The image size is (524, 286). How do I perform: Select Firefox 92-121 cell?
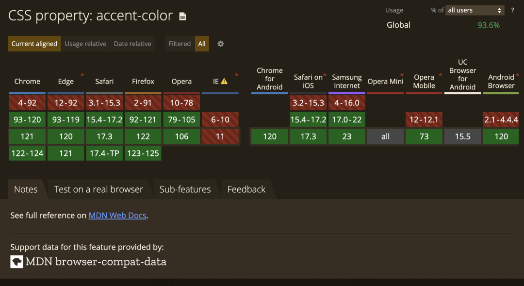pyautogui.click(x=143, y=119)
